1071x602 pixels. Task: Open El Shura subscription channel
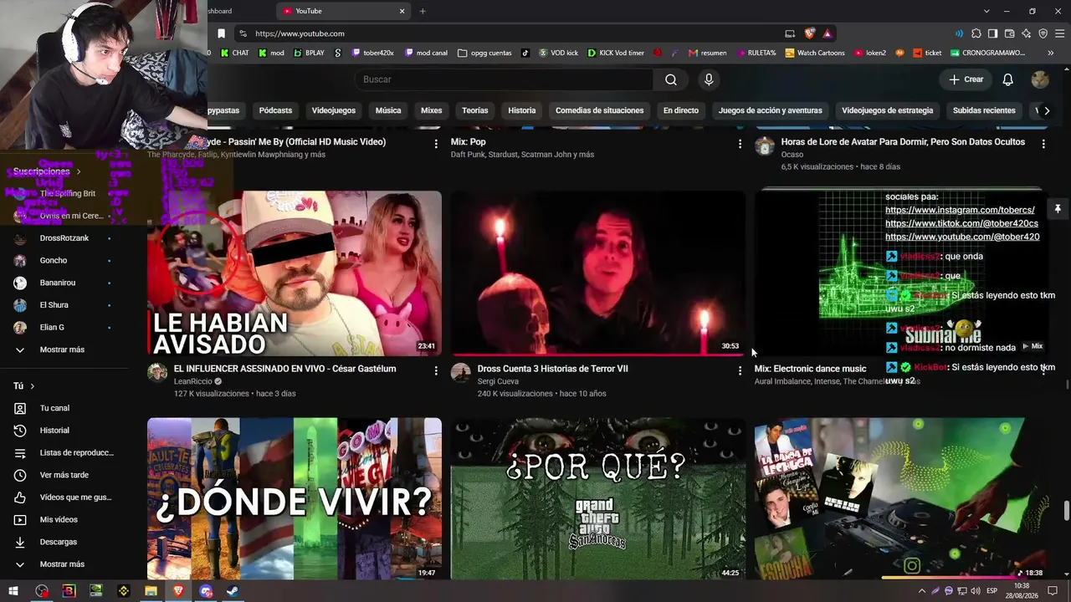click(54, 305)
